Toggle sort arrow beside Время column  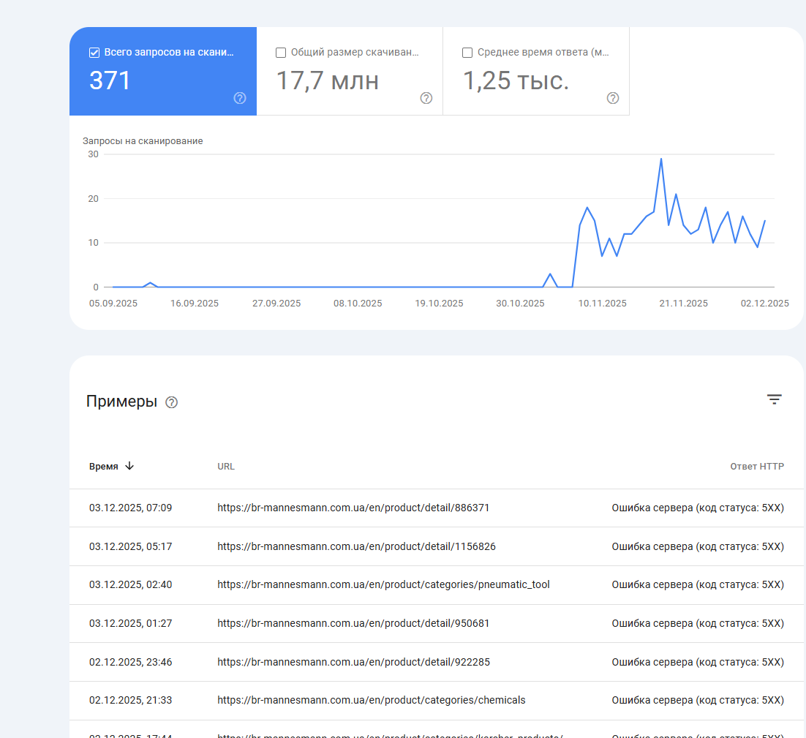(129, 466)
